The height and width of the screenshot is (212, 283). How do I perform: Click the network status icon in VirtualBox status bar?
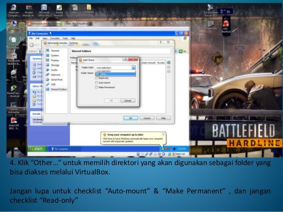(x=151, y=154)
